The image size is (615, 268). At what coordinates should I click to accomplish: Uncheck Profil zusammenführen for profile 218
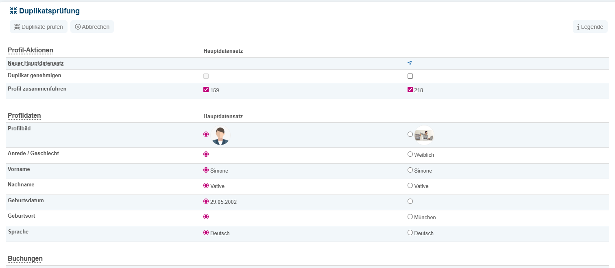[x=410, y=90]
